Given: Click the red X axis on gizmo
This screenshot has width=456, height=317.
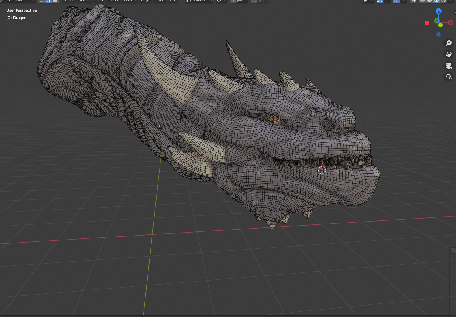Looking at the screenshot, I should (450, 22).
